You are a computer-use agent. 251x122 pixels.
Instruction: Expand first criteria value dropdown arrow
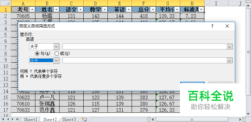230,46
